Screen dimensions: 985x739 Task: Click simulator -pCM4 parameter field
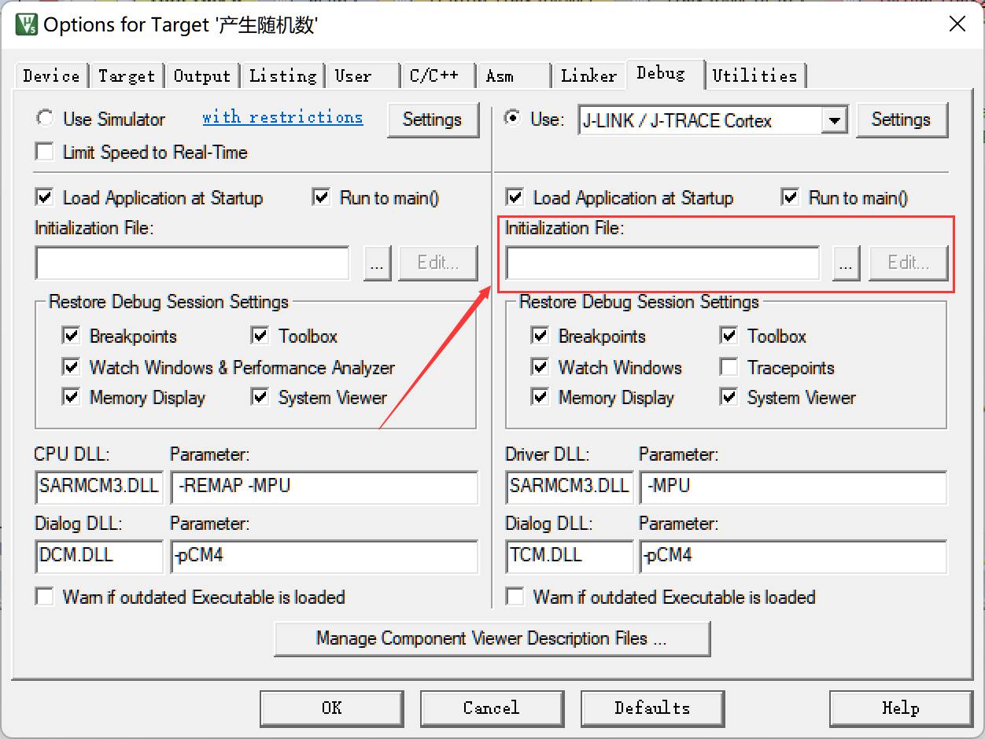coord(324,557)
